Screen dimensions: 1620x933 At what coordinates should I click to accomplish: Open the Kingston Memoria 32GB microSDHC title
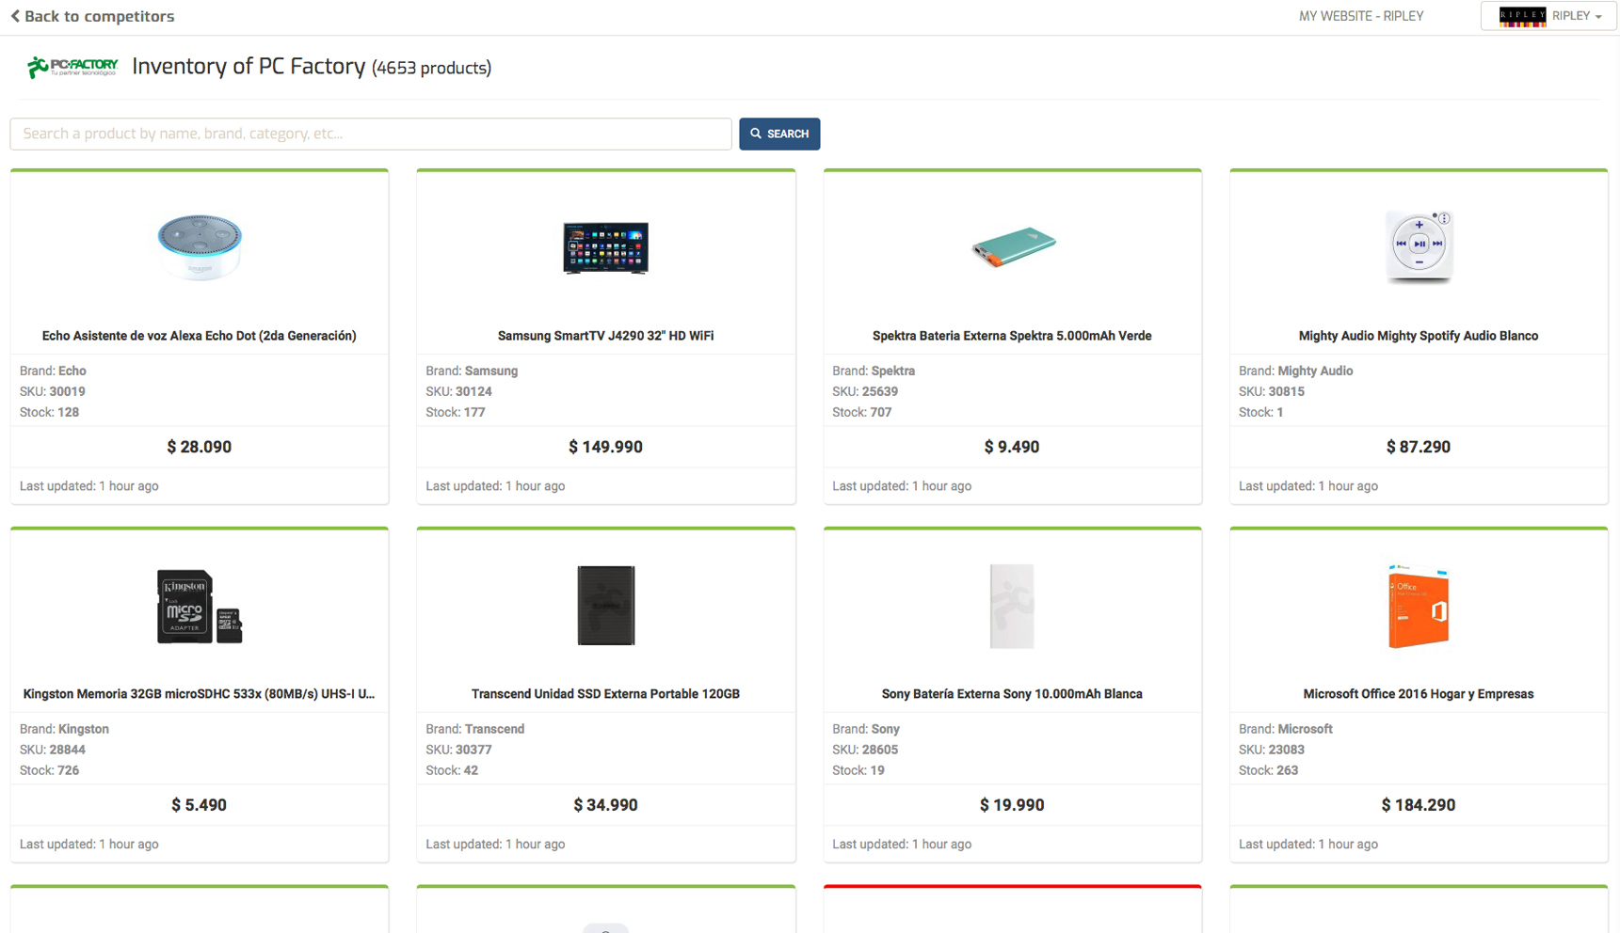(x=200, y=694)
